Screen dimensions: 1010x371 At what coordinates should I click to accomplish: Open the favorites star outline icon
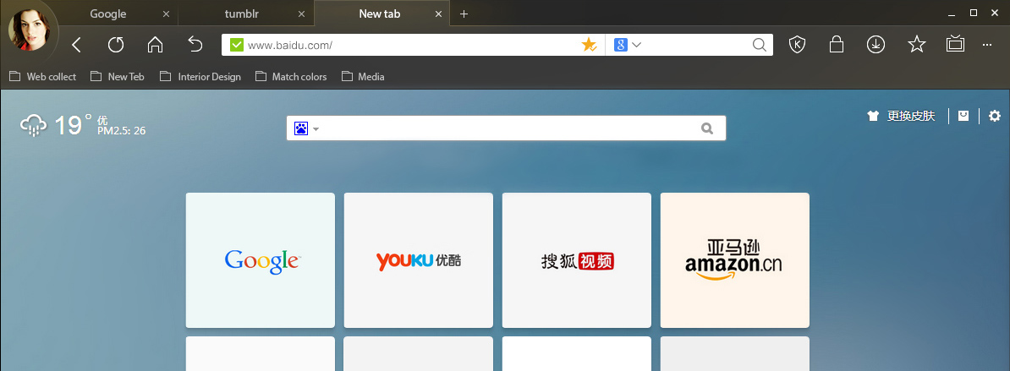pos(917,44)
